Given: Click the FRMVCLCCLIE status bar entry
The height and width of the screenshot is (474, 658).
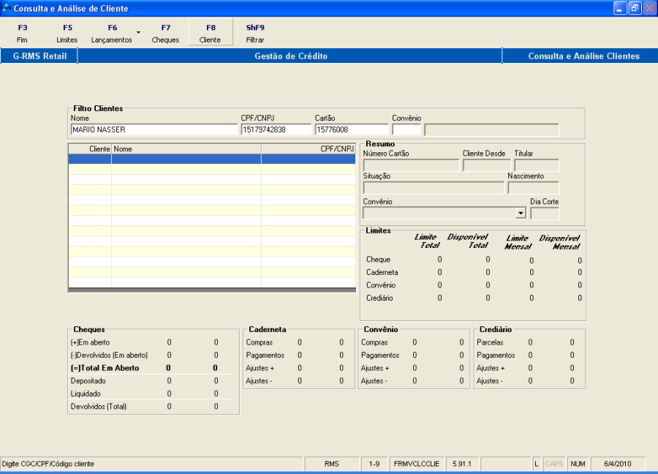Looking at the screenshot, I should point(416,464).
